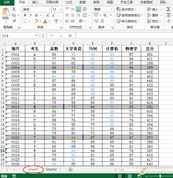Open font group dialog launcher
The image size is (173, 178).
click(61, 28)
